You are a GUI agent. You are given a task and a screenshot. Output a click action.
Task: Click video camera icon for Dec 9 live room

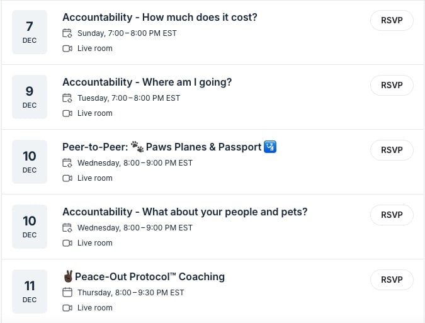(x=67, y=113)
